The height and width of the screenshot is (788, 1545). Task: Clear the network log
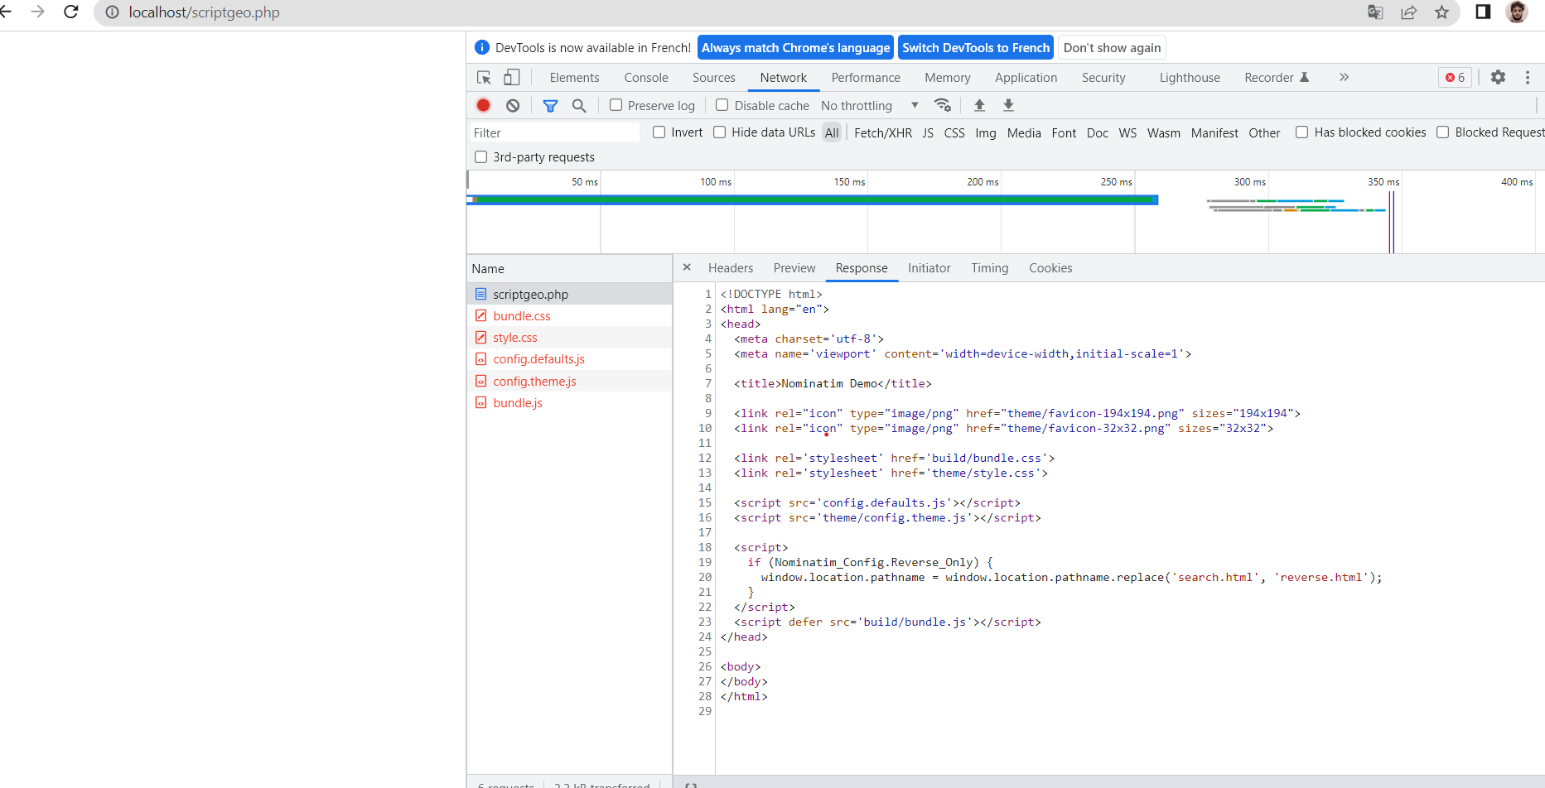(x=513, y=105)
